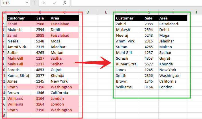Click the Cancel X icon in formula bar
Viewport: 202px width, 119px height.
(x=44, y=3)
